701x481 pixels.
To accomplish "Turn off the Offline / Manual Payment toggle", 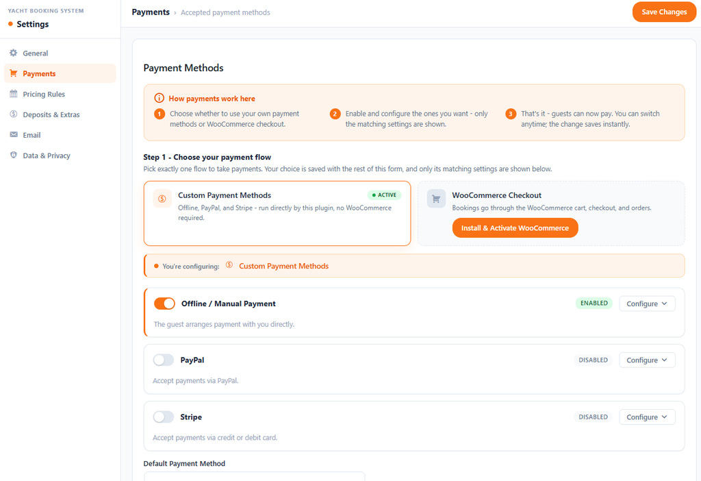I will pyautogui.click(x=164, y=304).
